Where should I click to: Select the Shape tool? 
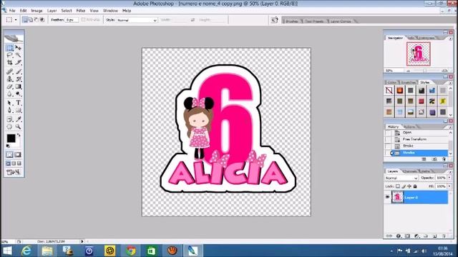pyautogui.click(x=19, y=111)
